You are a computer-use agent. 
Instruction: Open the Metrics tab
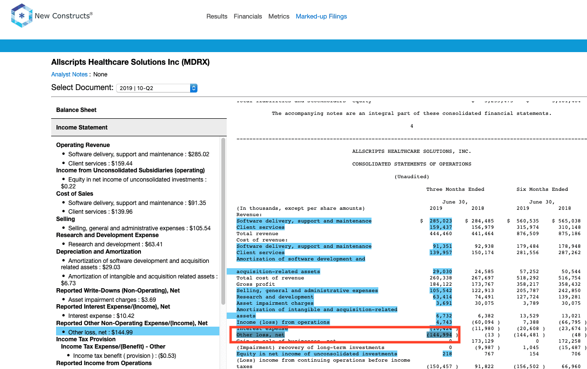click(x=279, y=16)
